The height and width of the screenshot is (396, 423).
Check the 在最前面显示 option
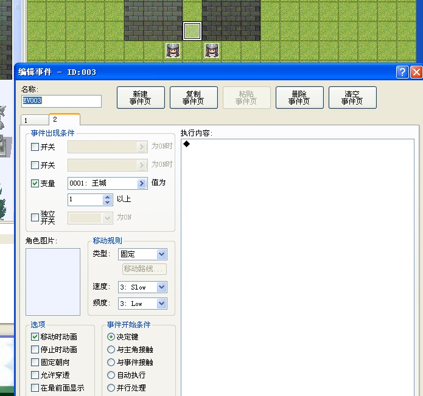pyautogui.click(x=35, y=387)
